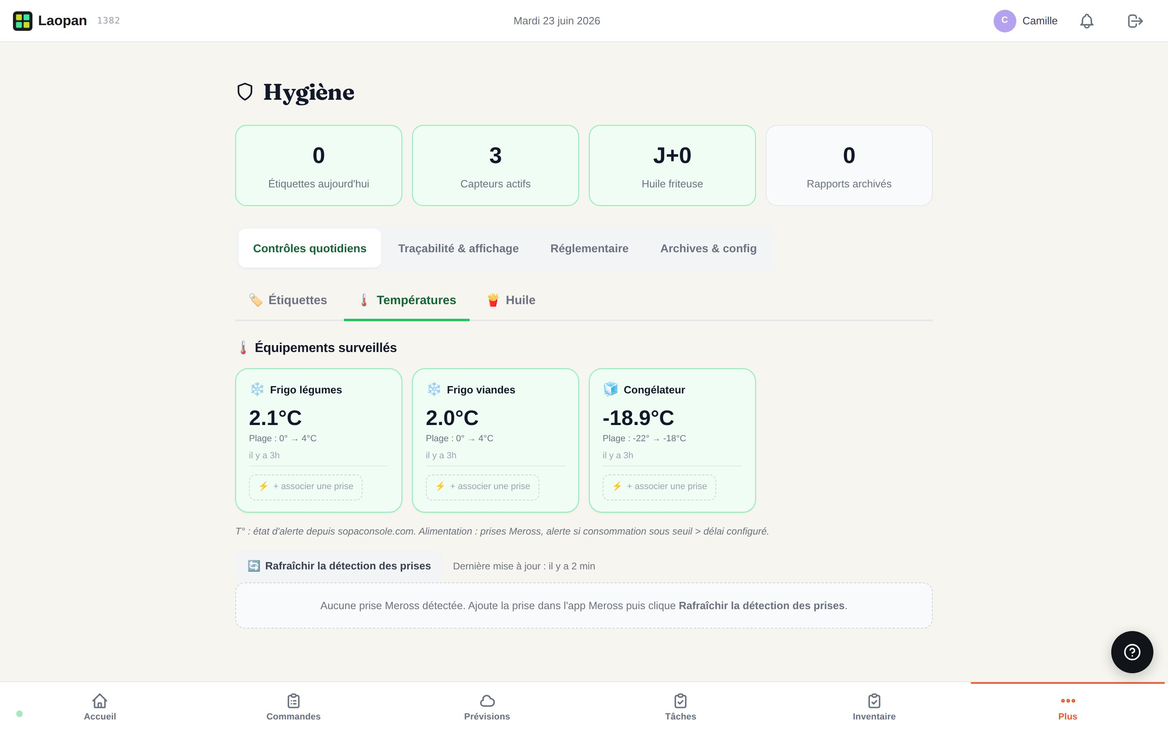Click Camille's avatar circle
Image resolution: width=1168 pixels, height=730 pixels.
point(1005,21)
